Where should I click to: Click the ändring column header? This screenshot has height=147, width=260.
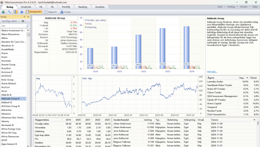pos(149,120)
